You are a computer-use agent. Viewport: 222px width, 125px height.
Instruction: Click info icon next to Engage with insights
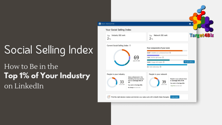163,62
